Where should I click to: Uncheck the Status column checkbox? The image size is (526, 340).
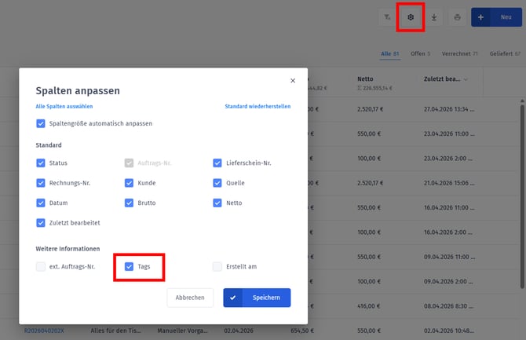tap(41, 163)
